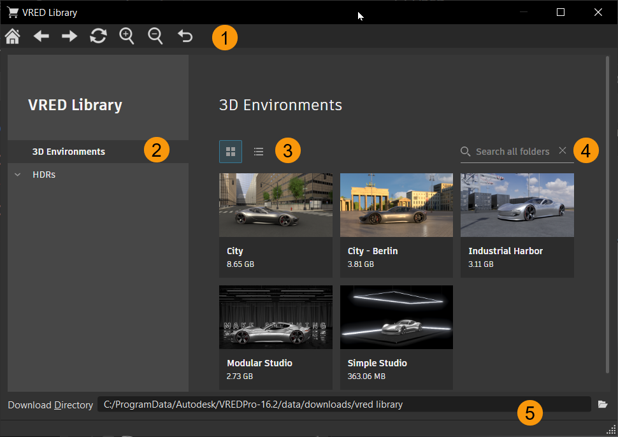The width and height of the screenshot is (618, 437).
Task: Click the 3D Environments page heading
Action: pos(280,105)
